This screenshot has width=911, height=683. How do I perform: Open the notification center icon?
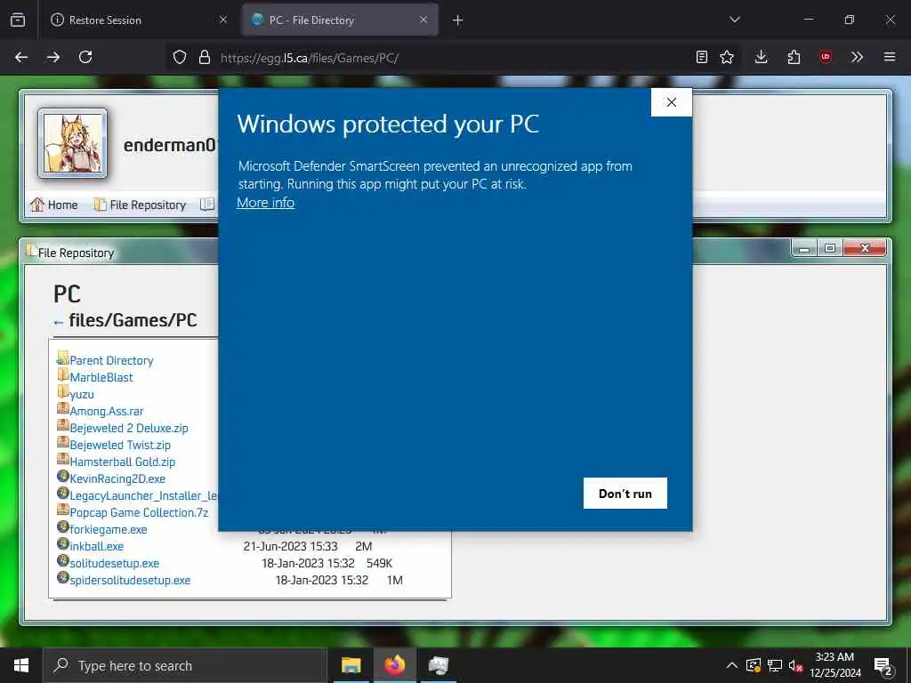[x=883, y=666]
